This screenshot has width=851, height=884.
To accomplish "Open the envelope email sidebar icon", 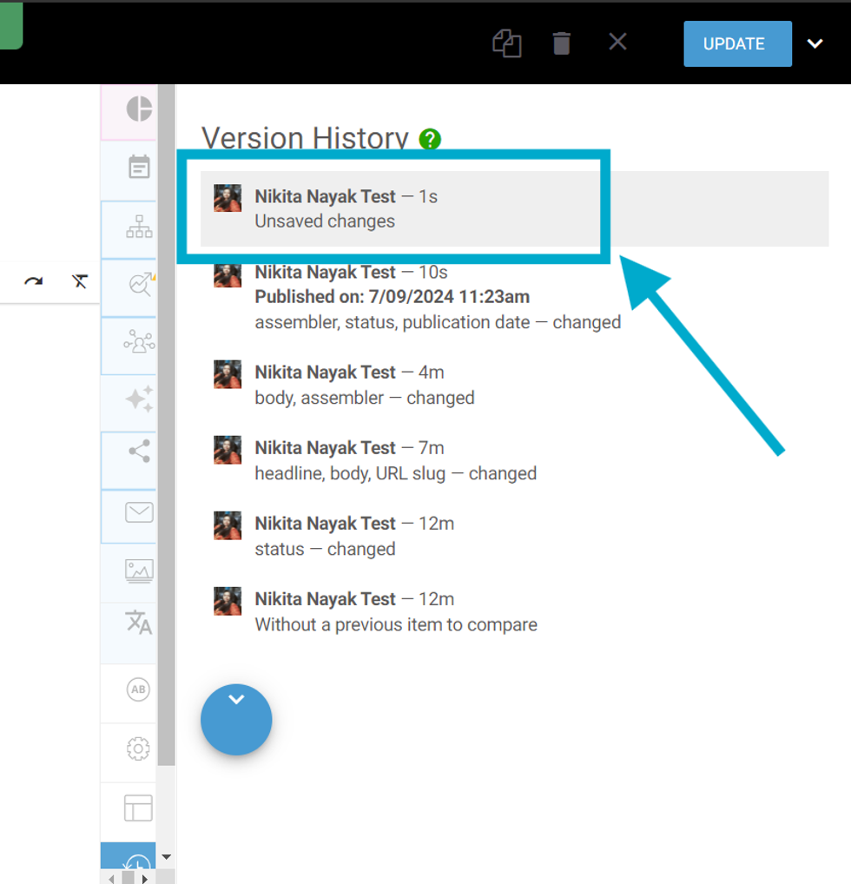I will pyautogui.click(x=139, y=512).
